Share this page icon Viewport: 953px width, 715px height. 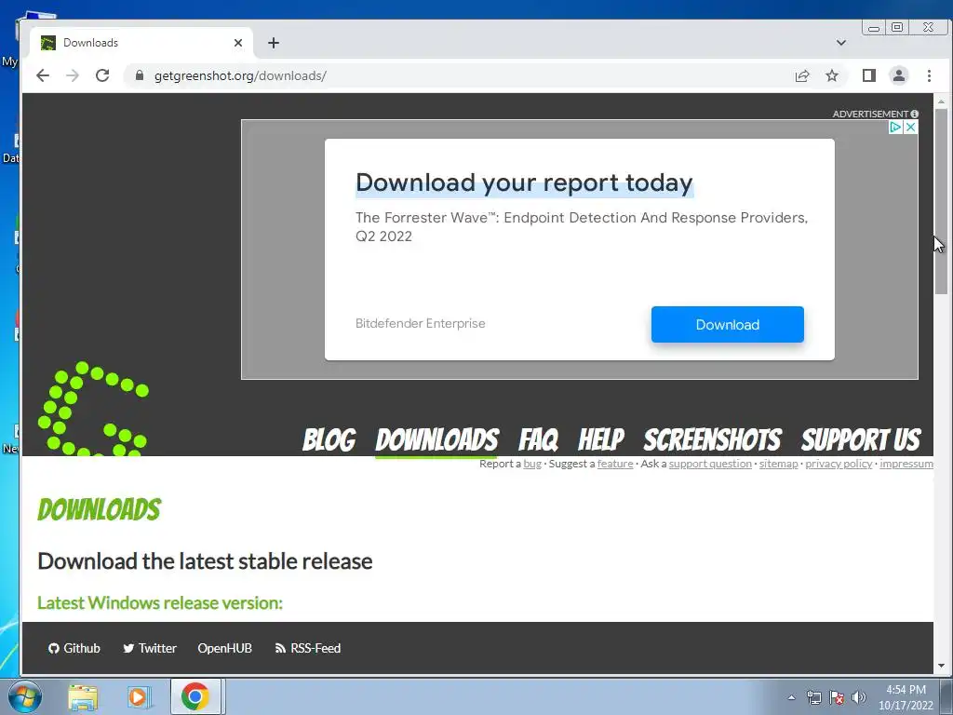tap(801, 75)
